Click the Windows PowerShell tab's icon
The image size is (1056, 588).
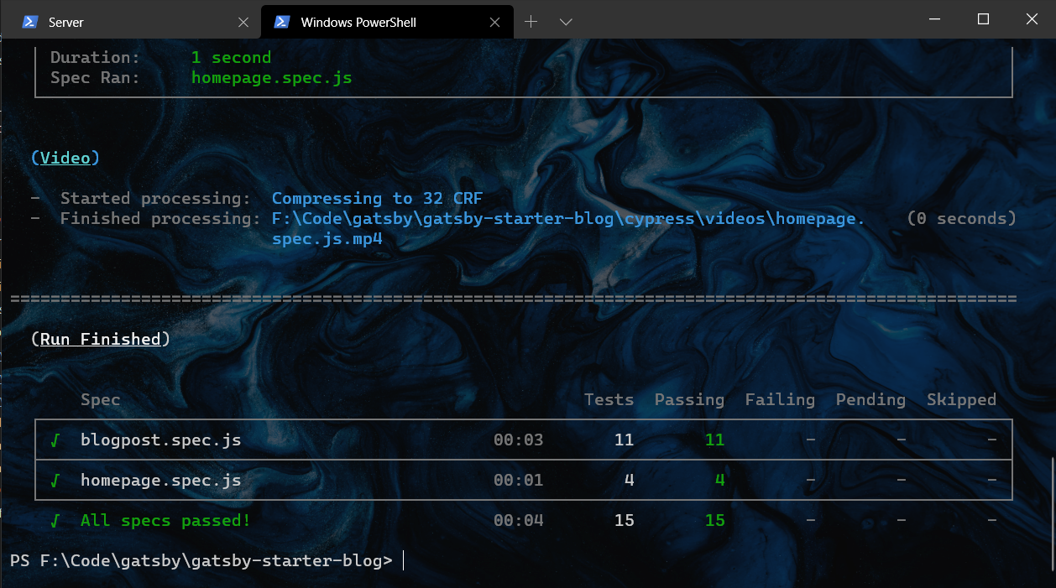283,22
